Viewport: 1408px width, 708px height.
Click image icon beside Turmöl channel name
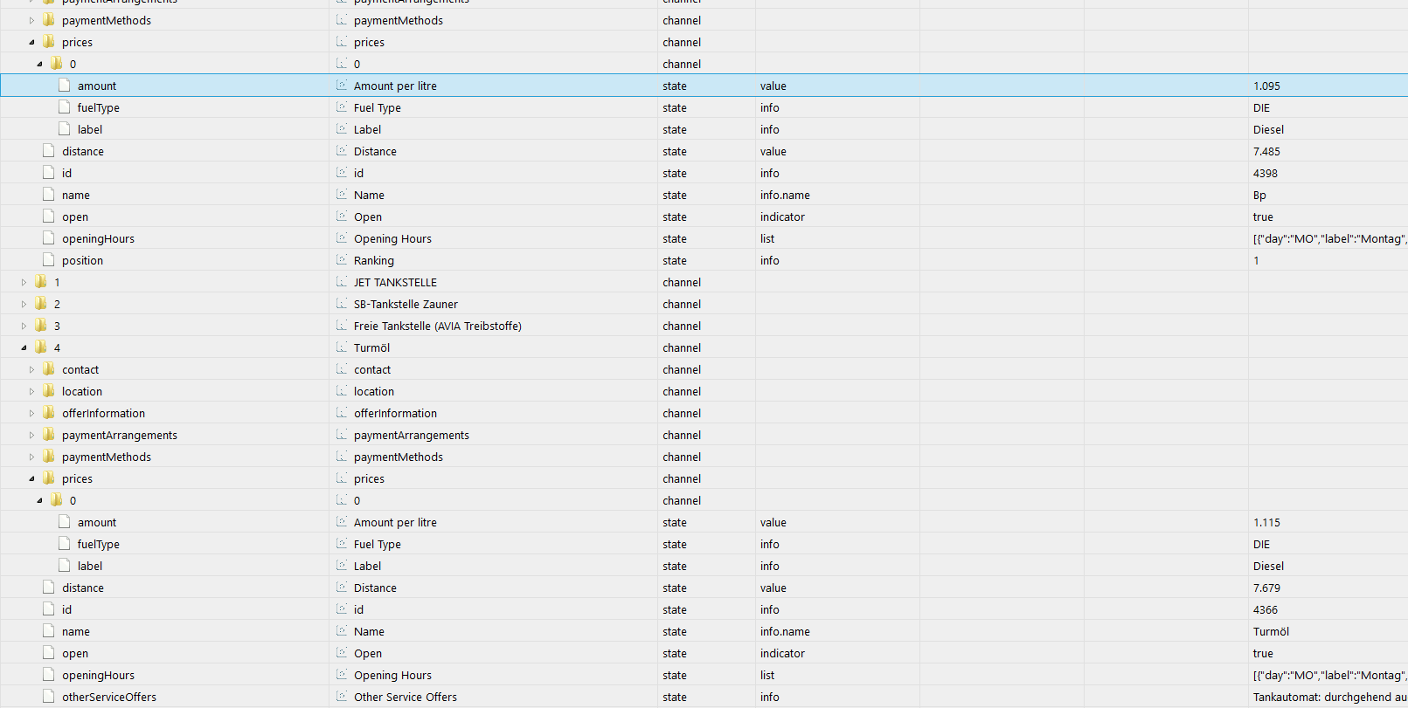click(x=342, y=347)
